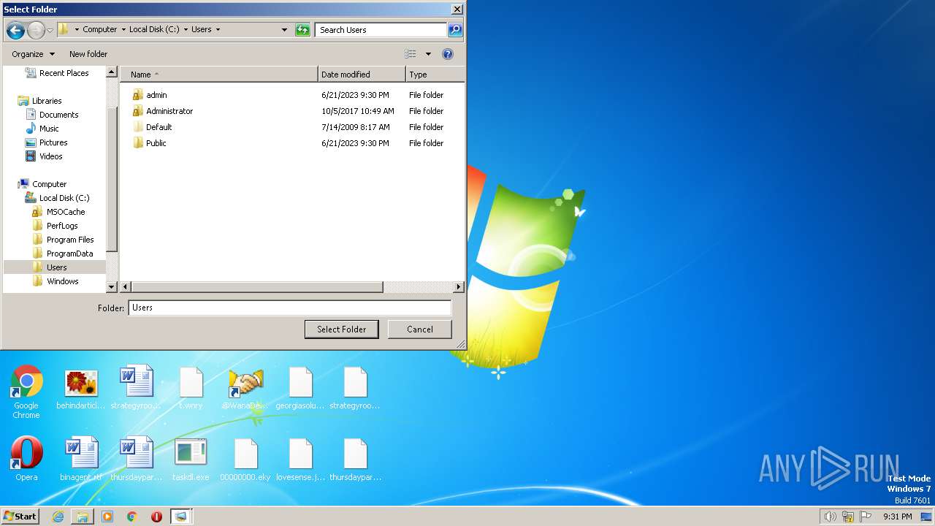Viewport: 935px width, 526px height.
Task: Open address bar history dropdown
Action: (x=284, y=30)
